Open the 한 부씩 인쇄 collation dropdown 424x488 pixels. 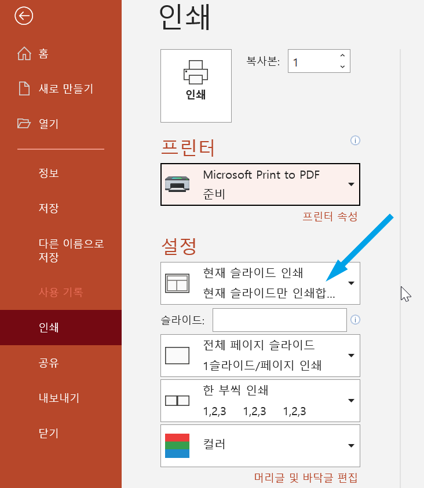[x=260, y=401]
